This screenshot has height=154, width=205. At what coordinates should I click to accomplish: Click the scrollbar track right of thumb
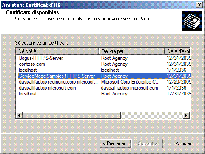click(x=152, y=115)
